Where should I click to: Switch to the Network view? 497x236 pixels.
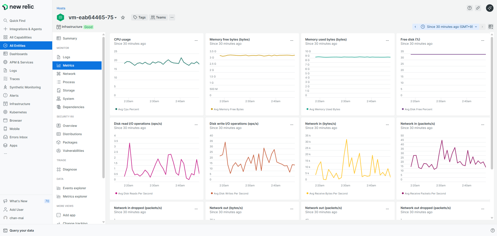(77, 74)
